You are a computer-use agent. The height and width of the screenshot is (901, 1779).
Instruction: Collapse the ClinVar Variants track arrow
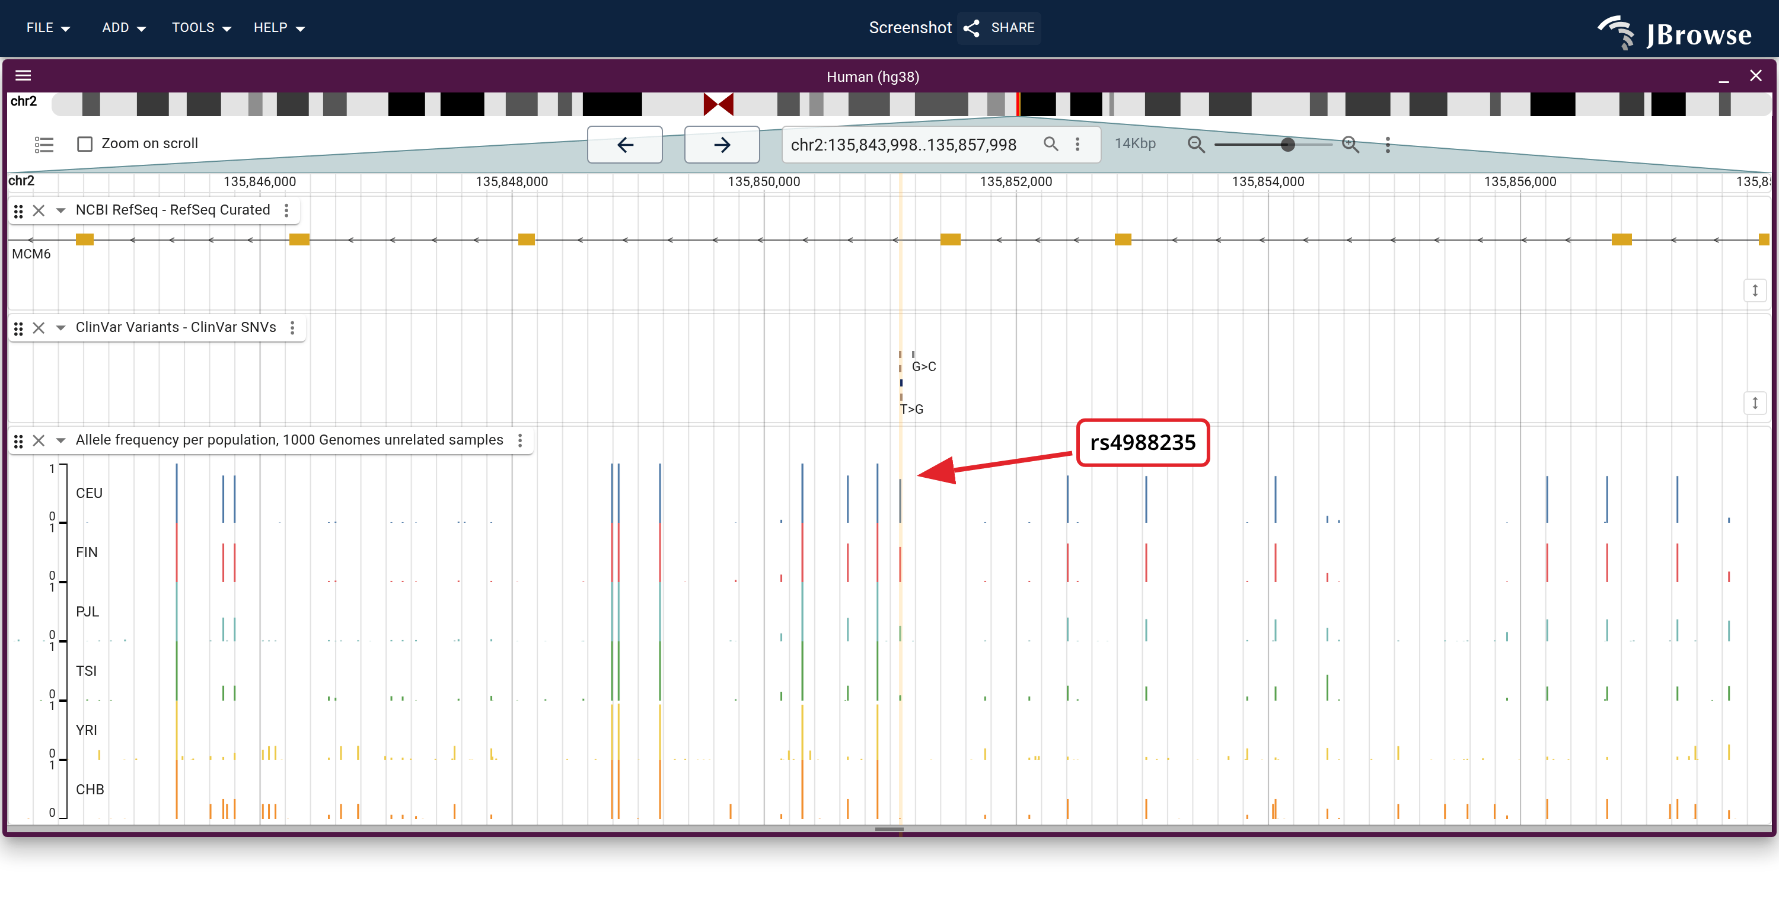(x=60, y=328)
